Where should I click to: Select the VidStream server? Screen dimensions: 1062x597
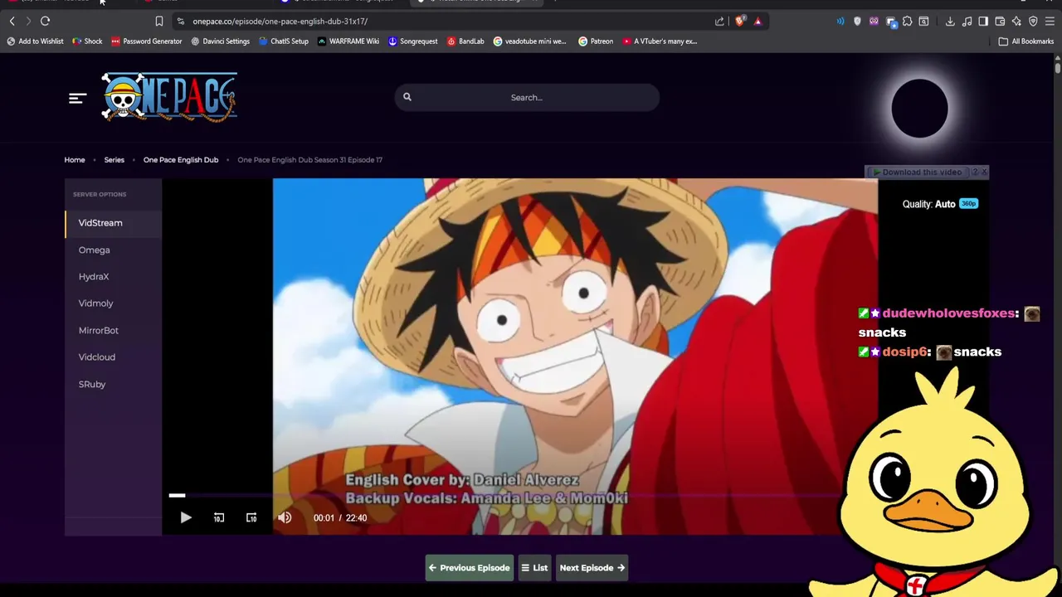tap(114, 223)
